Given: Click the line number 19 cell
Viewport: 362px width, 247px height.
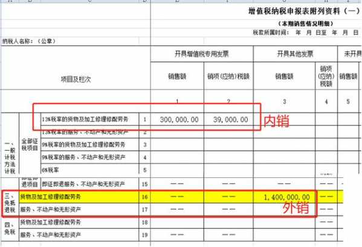Looking at the screenshot, I should point(145,235).
